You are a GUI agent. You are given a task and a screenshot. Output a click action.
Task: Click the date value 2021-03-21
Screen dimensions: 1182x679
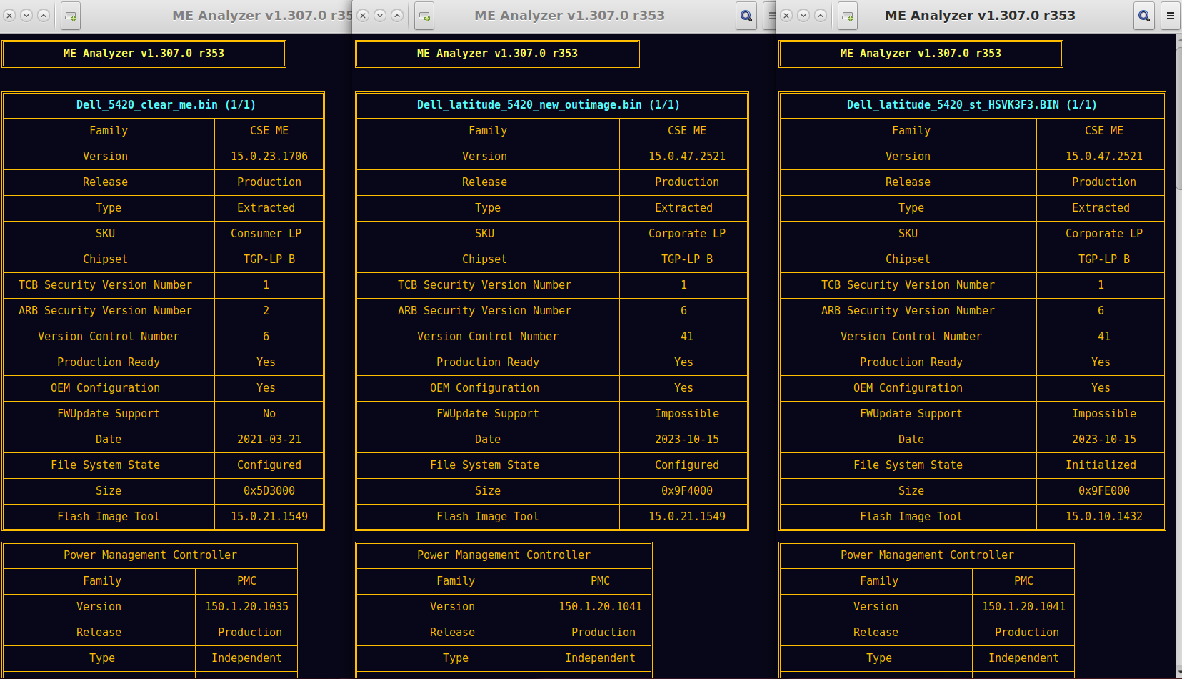[x=269, y=440]
